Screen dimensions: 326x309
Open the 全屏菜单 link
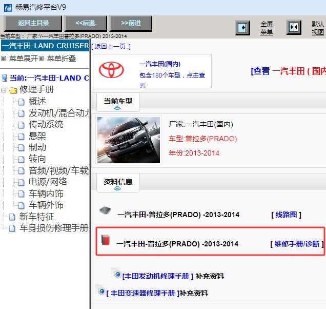coord(267,28)
